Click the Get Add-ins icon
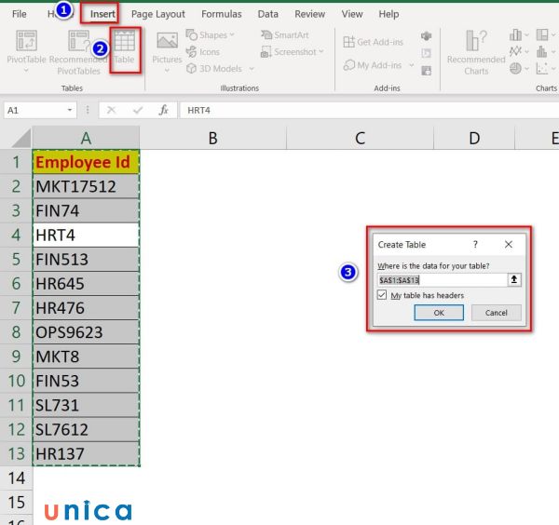Image resolution: width=559 pixels, height=525 pixels. click(350, 43)
